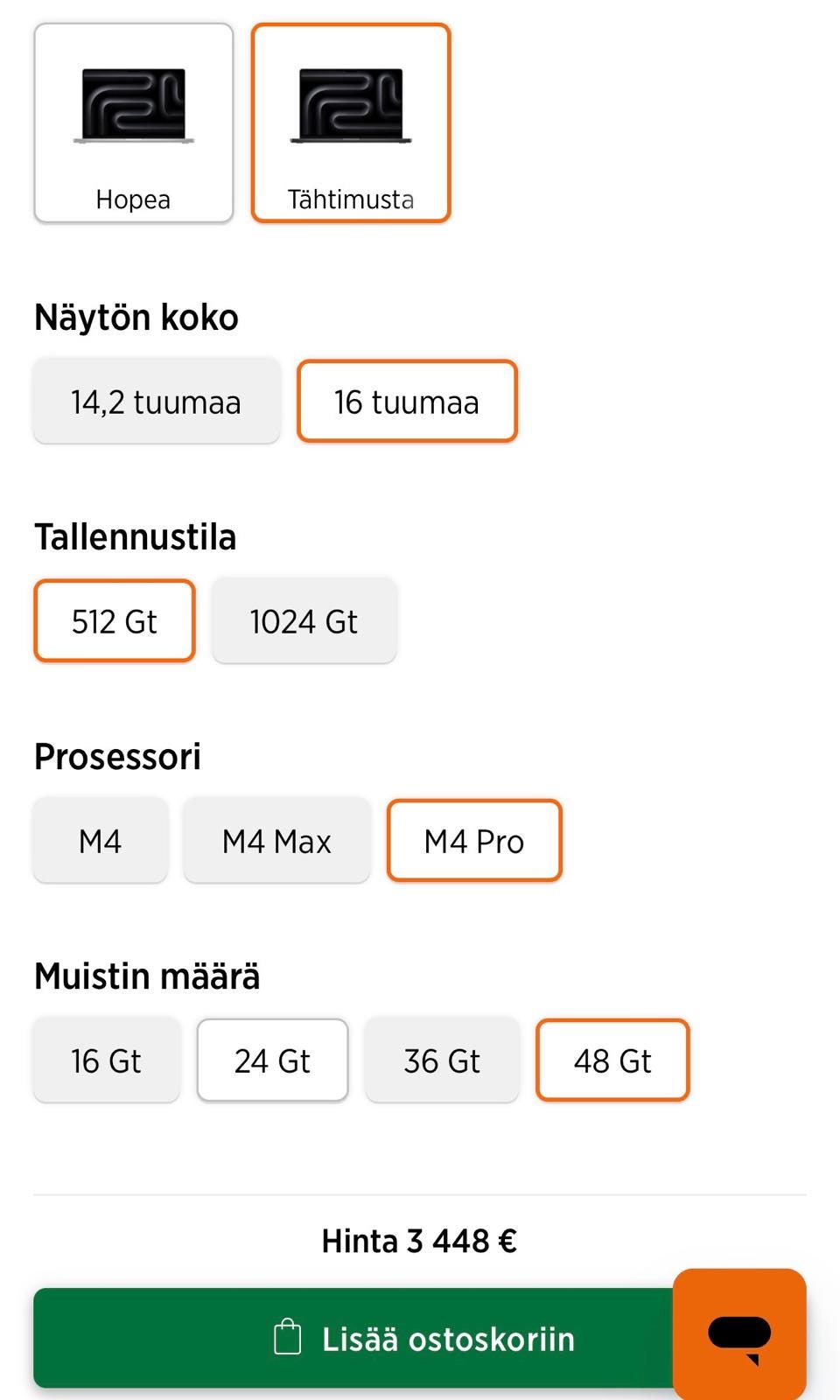Click the Tähtimusta laptop image
The image size is (840, 1400).
point(351,103)
